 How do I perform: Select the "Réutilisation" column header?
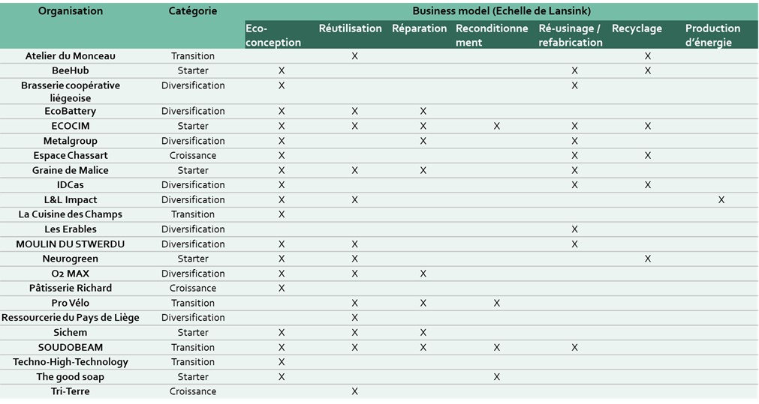350,28
